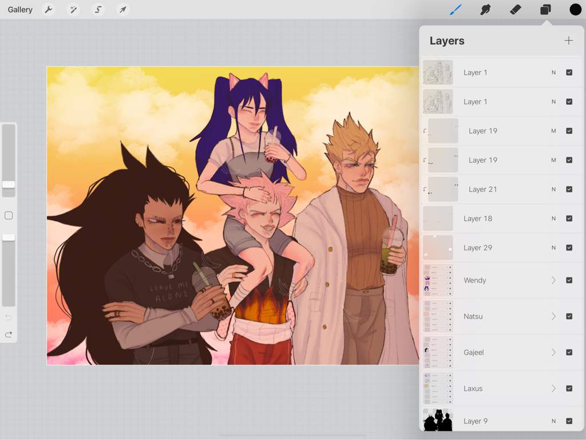Hide the Wendy group
This screenshot has width=586, height=440.
[x=569, y=280]
